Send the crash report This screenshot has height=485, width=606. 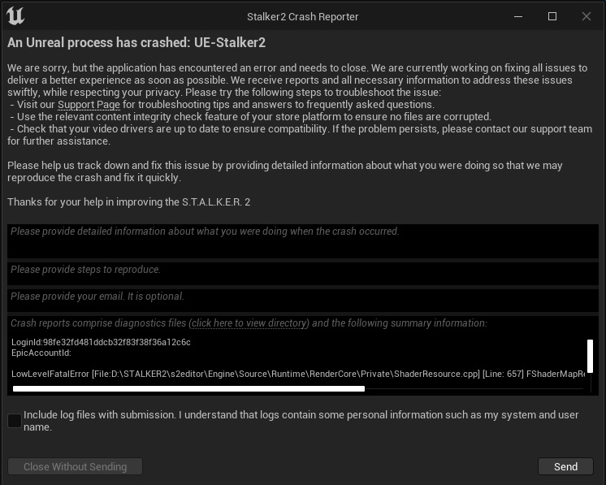click(x=565, y=466)
